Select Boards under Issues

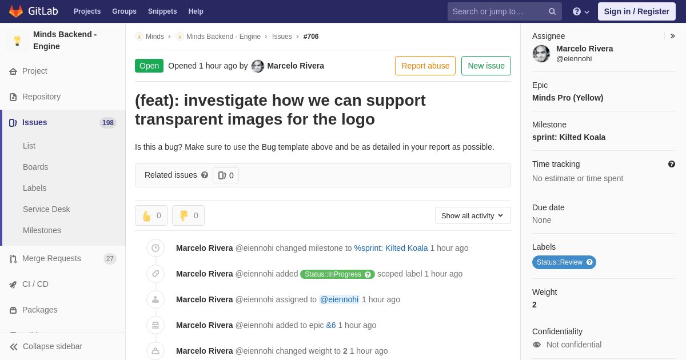click(x=35, y=167)
